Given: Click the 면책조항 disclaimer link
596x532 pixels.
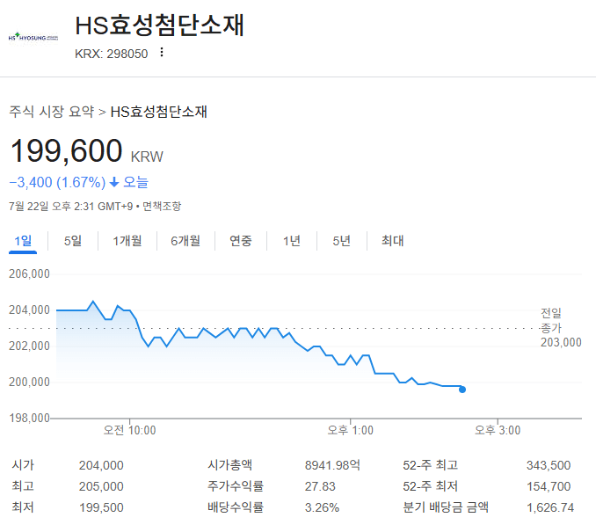Looking at the screenshot, I should pos(162,207).
